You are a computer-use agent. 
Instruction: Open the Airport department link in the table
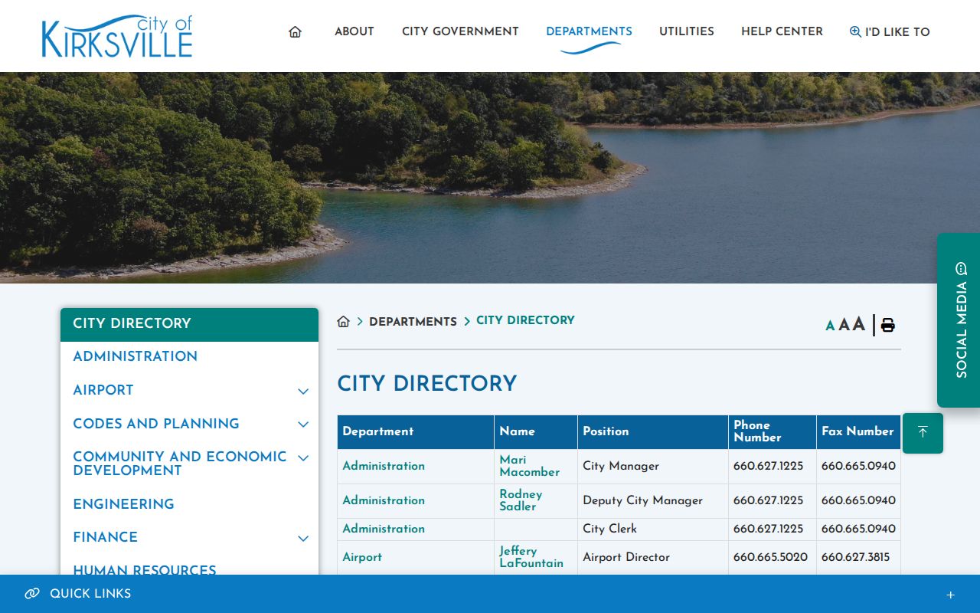tap(362, 557)
